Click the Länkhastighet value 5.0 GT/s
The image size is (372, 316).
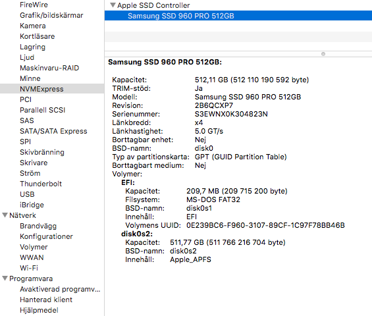click(209, 131)
